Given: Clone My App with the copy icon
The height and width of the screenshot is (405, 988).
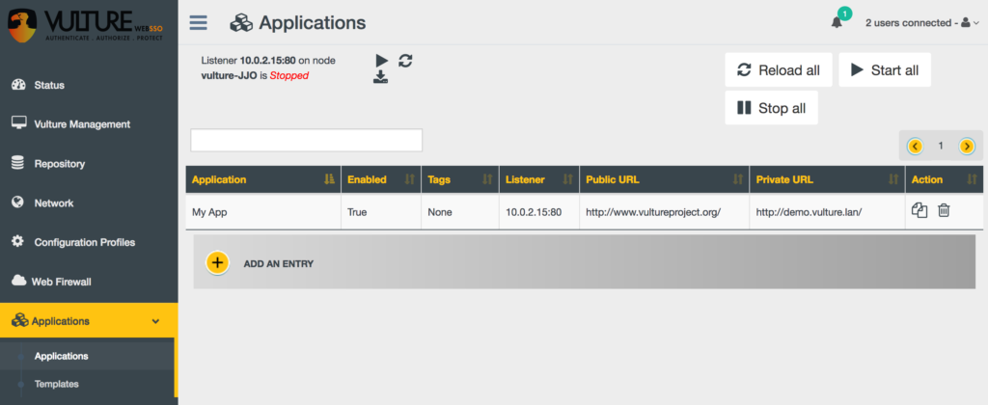Looking at the screenshot, I should (919, 211).
